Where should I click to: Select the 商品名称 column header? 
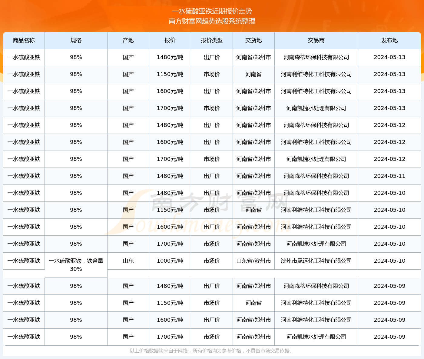(x=24, y=40)
